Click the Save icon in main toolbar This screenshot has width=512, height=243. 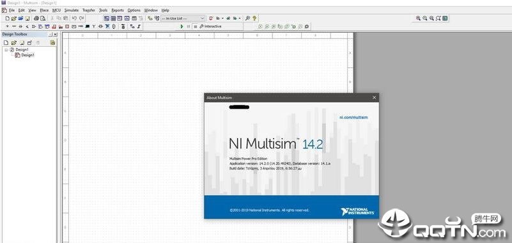[x=27, y=19]
